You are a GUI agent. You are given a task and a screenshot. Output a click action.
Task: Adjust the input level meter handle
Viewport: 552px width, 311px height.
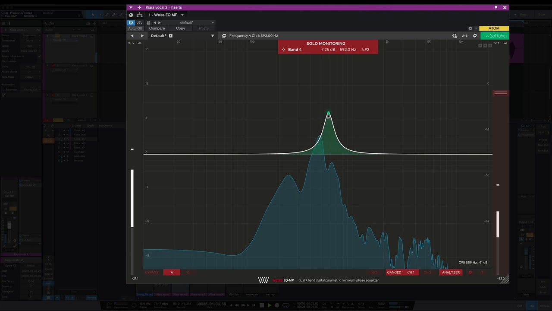[x=132, y=149]
